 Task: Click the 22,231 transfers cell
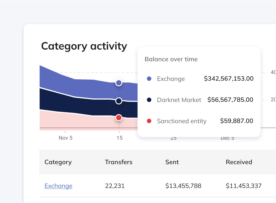pyautogui.click(x=115, y=186)
